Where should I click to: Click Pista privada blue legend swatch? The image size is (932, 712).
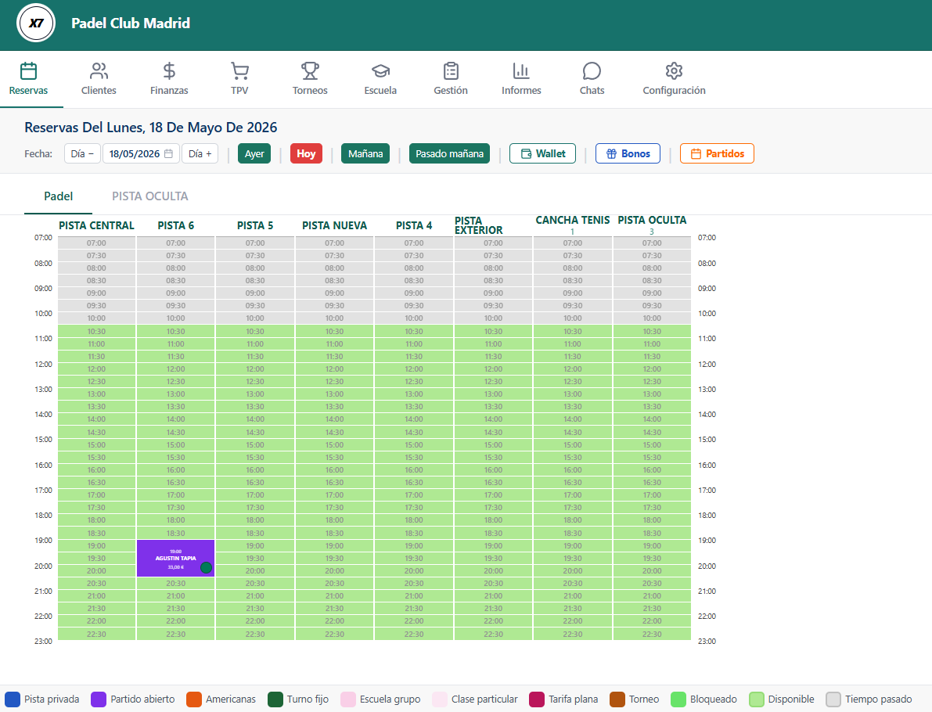pos(13,699)
